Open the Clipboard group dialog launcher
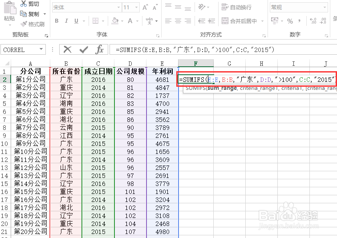 46,36
